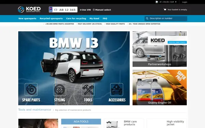Viewport: 205px width, 128px height.
Task: Open the Quality Engine Oil tile
Action: [x=160, y=87]
